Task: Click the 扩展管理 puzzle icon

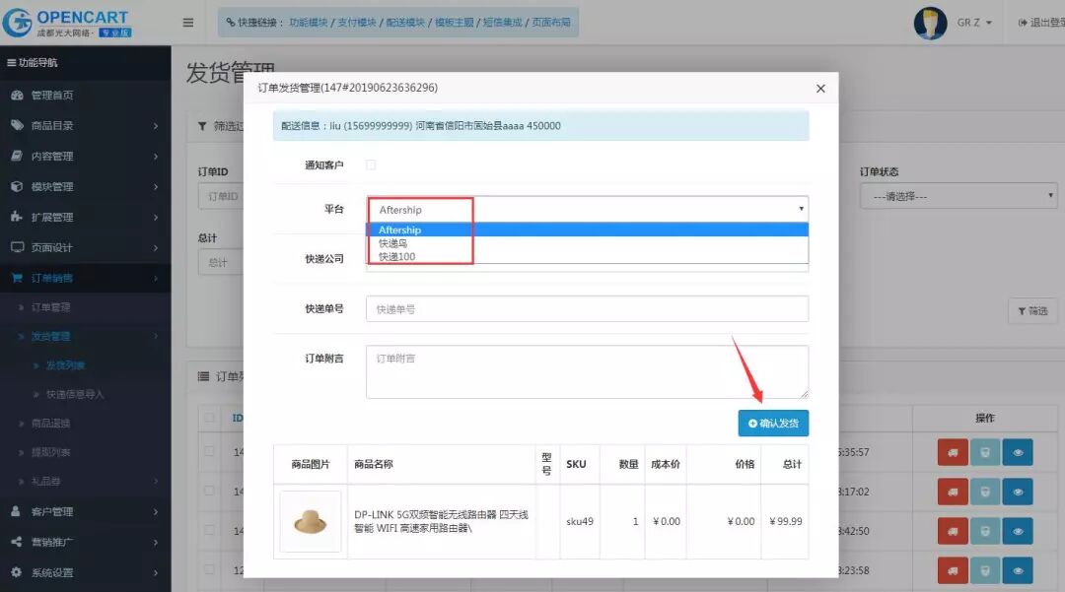Action: 17,217
